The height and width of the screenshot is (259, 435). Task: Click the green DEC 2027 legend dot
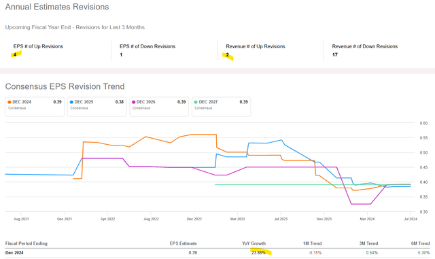tap(196, 102)
